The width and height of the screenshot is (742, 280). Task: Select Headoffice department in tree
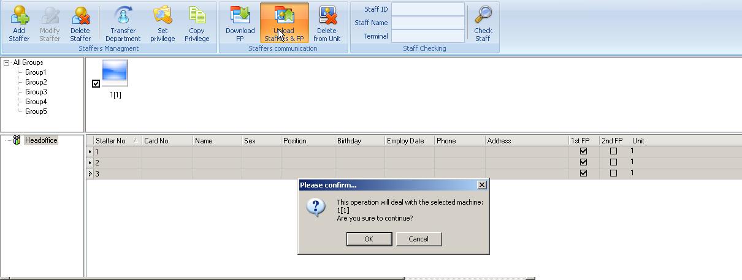click(41, 141)
